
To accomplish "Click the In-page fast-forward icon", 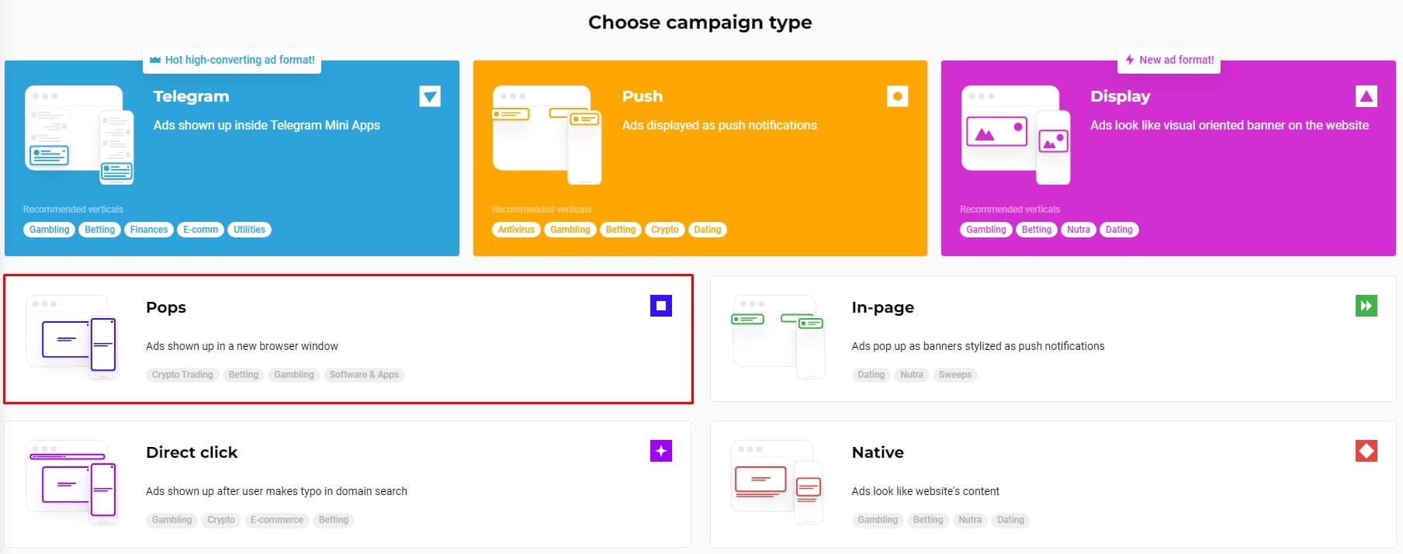I will (x=1366, y=306).
